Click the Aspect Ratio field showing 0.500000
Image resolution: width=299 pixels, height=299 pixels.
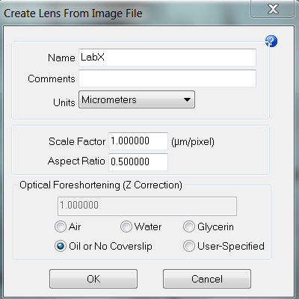tap(138, 162)
